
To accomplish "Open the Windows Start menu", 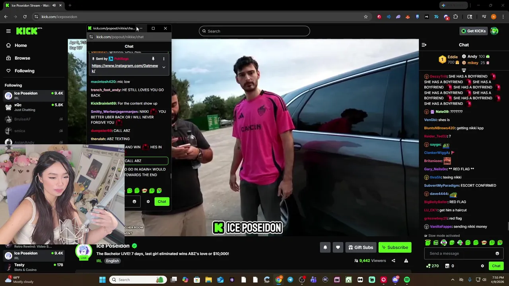I will point(102,280).
